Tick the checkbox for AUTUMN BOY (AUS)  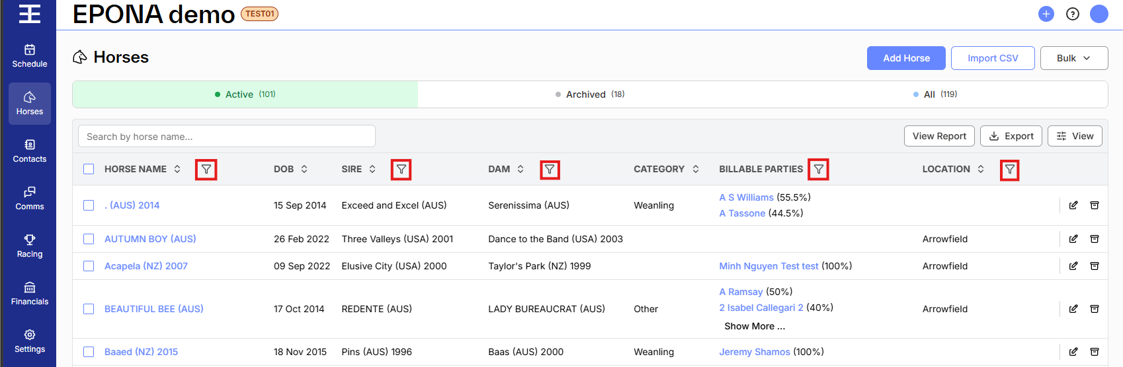(89, 239)
